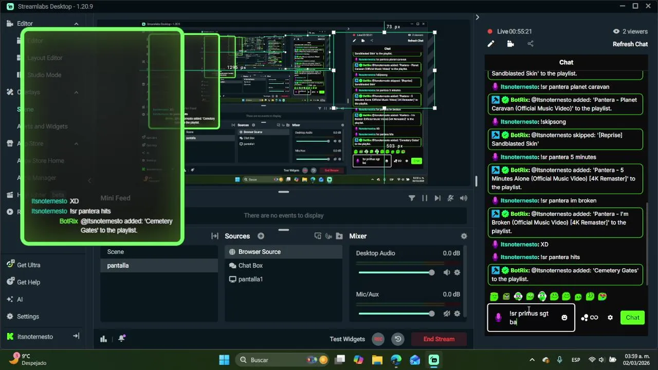Click the taskbar Buscar search box
The image size is (658, 370).
coord(283,360)
